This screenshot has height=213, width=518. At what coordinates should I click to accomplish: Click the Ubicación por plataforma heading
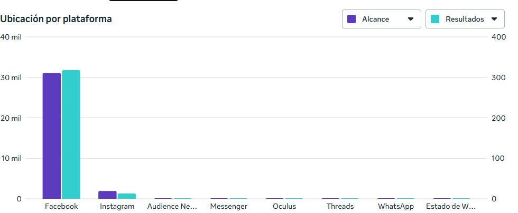(56, 19)
